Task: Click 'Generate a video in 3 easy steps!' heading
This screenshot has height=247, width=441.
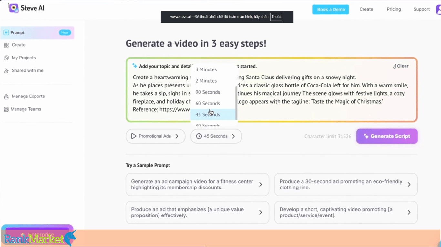Action: [x=196, y=43]
